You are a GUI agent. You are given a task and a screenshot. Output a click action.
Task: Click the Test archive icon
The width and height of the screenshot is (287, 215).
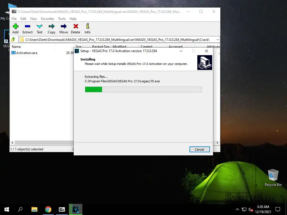pyautogui.click(x=40, y=29)
